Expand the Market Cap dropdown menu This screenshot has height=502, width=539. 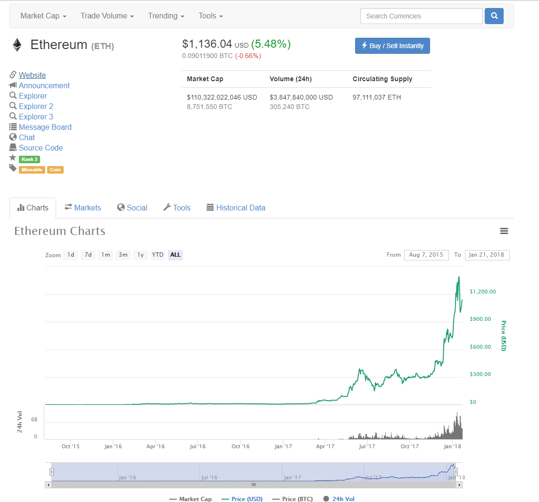point(43,16)
